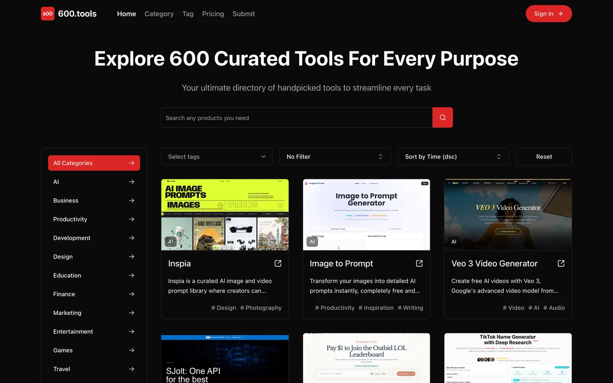Click the product search input field
Viewport: 613px width, 383px height.
tap(296, 117)
